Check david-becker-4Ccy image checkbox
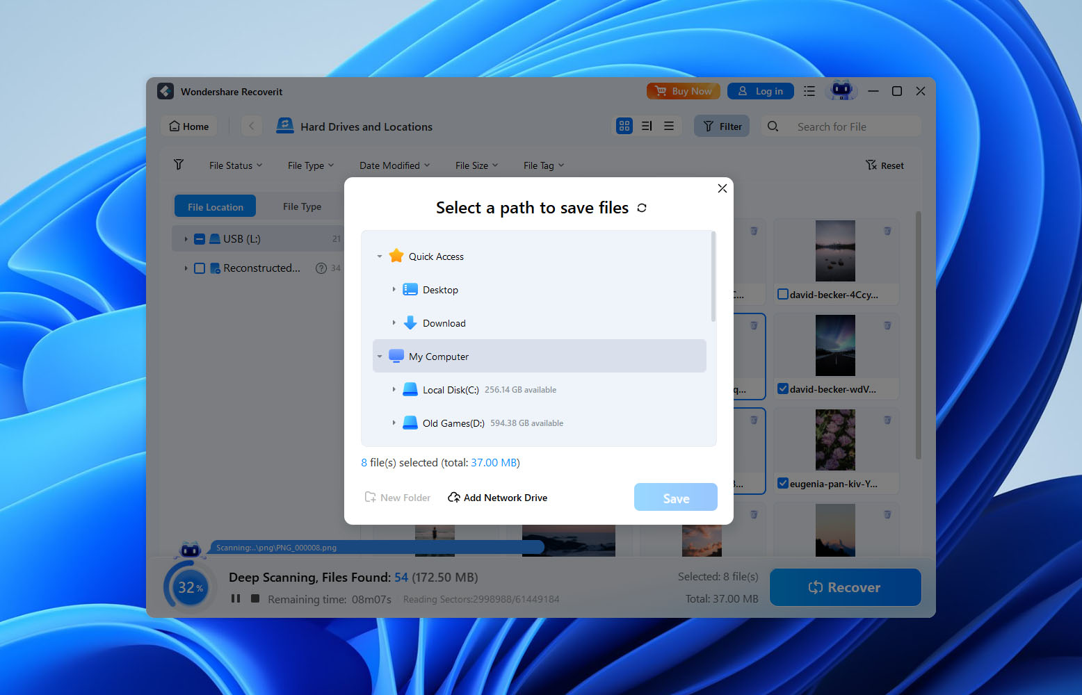Image resolution: width=1082 pixels, height=695 pixels. coord(783,294)
